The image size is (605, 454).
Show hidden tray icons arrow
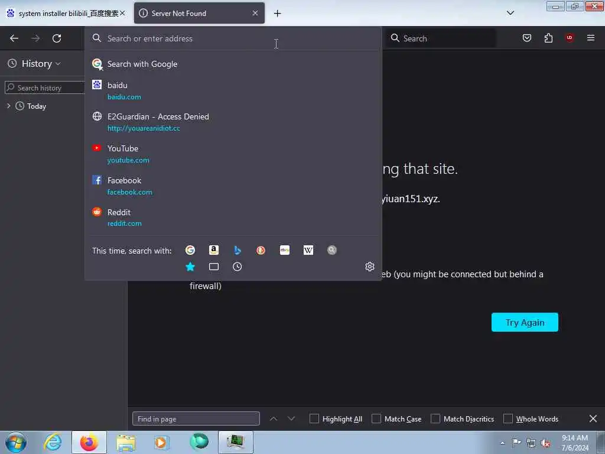502,443
